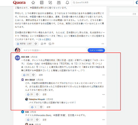Click 鈴木 亜紀彦's small avatar
This screenshot has width=138, height=125.
point(23,79)
